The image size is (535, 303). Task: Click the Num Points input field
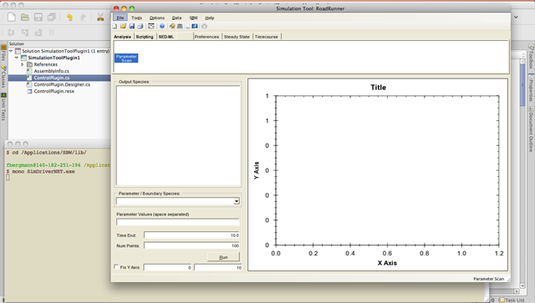click(191, 245)
